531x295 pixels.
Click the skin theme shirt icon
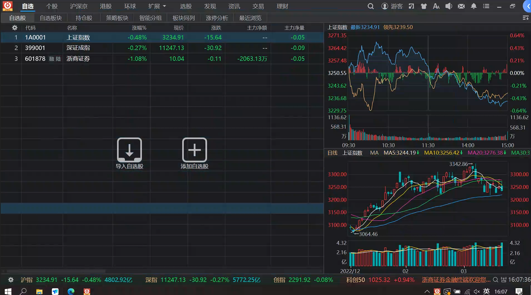coord(424,6)
